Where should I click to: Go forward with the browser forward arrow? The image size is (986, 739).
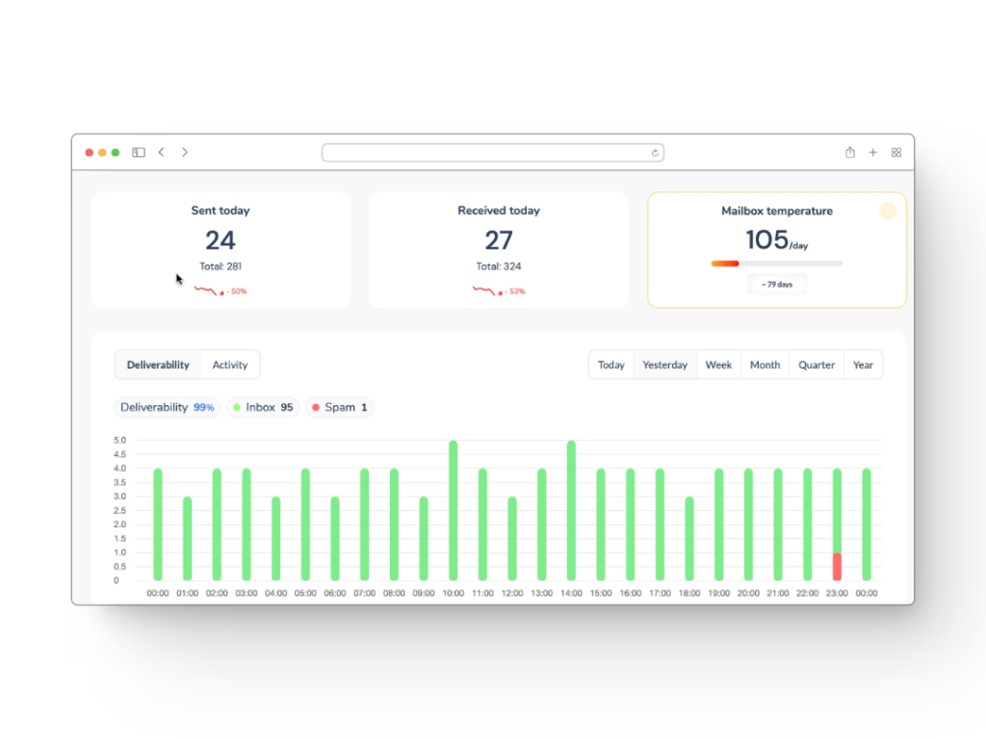pos(184,152)
